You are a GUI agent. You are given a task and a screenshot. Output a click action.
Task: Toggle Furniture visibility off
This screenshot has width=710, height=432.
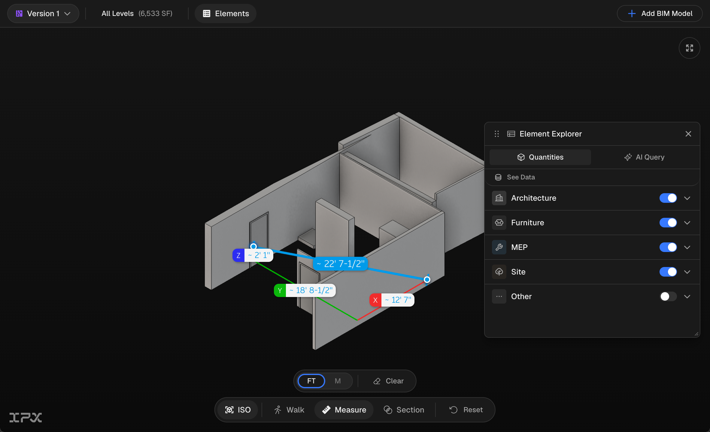[668, 223]
